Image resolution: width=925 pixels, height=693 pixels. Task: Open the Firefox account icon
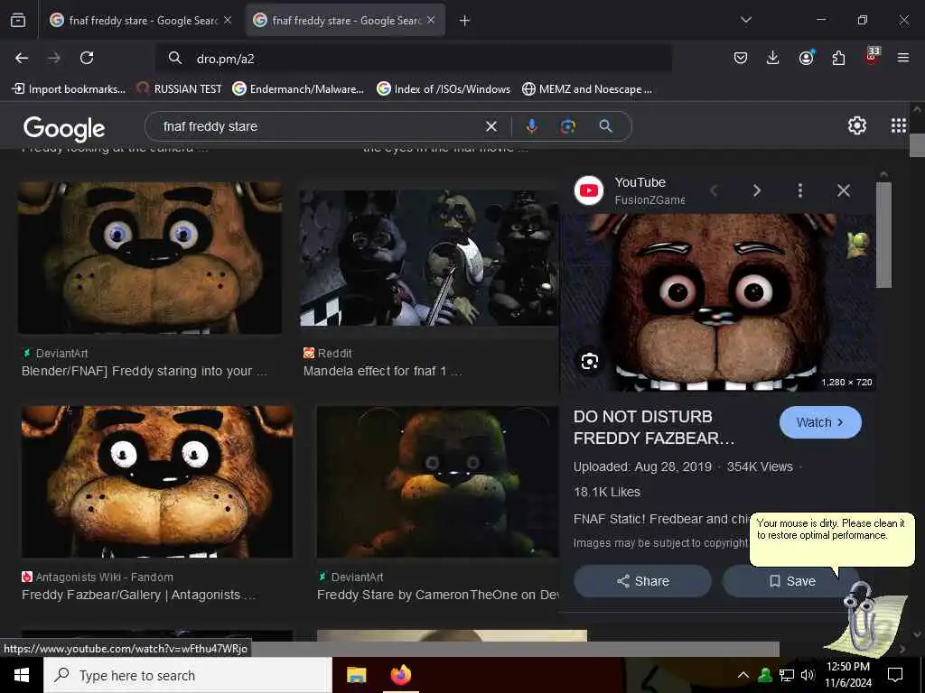coord(806,57)
